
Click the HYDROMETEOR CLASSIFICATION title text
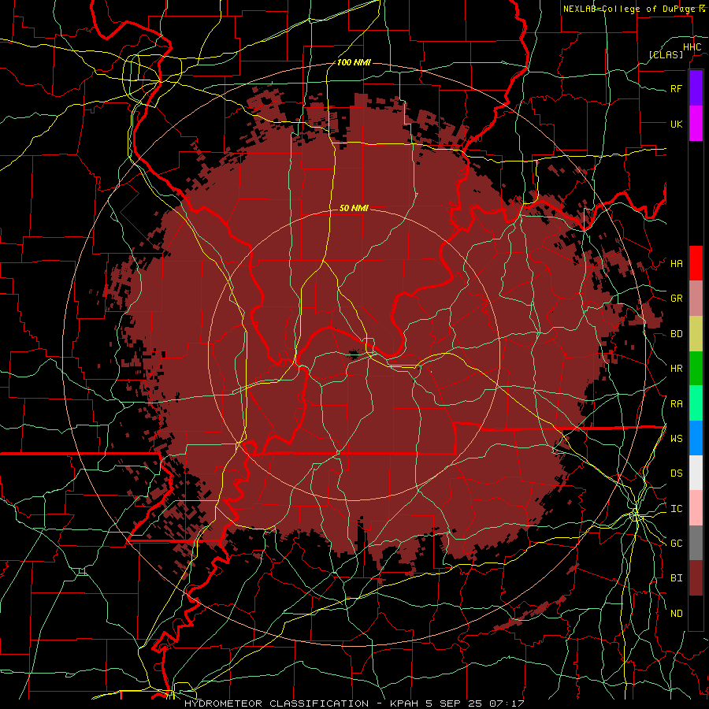coord(277,703)
